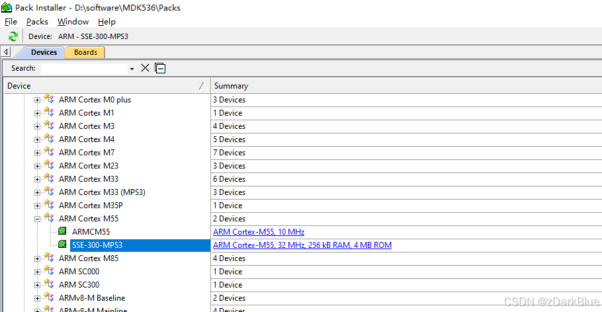Click the '2 Devices' cell for Cortex M55
602x312 pixels.
(x=229, y=219)
